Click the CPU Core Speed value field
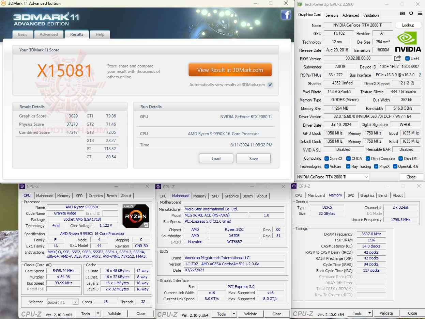Screen dimensions: 425x319 pyautogui.click(x=64, y=271)
